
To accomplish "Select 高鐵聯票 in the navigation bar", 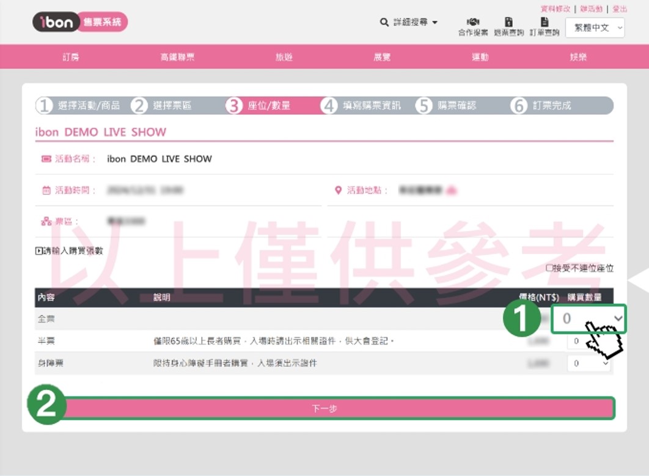I will pyautogui.click(x=177, y=57).
